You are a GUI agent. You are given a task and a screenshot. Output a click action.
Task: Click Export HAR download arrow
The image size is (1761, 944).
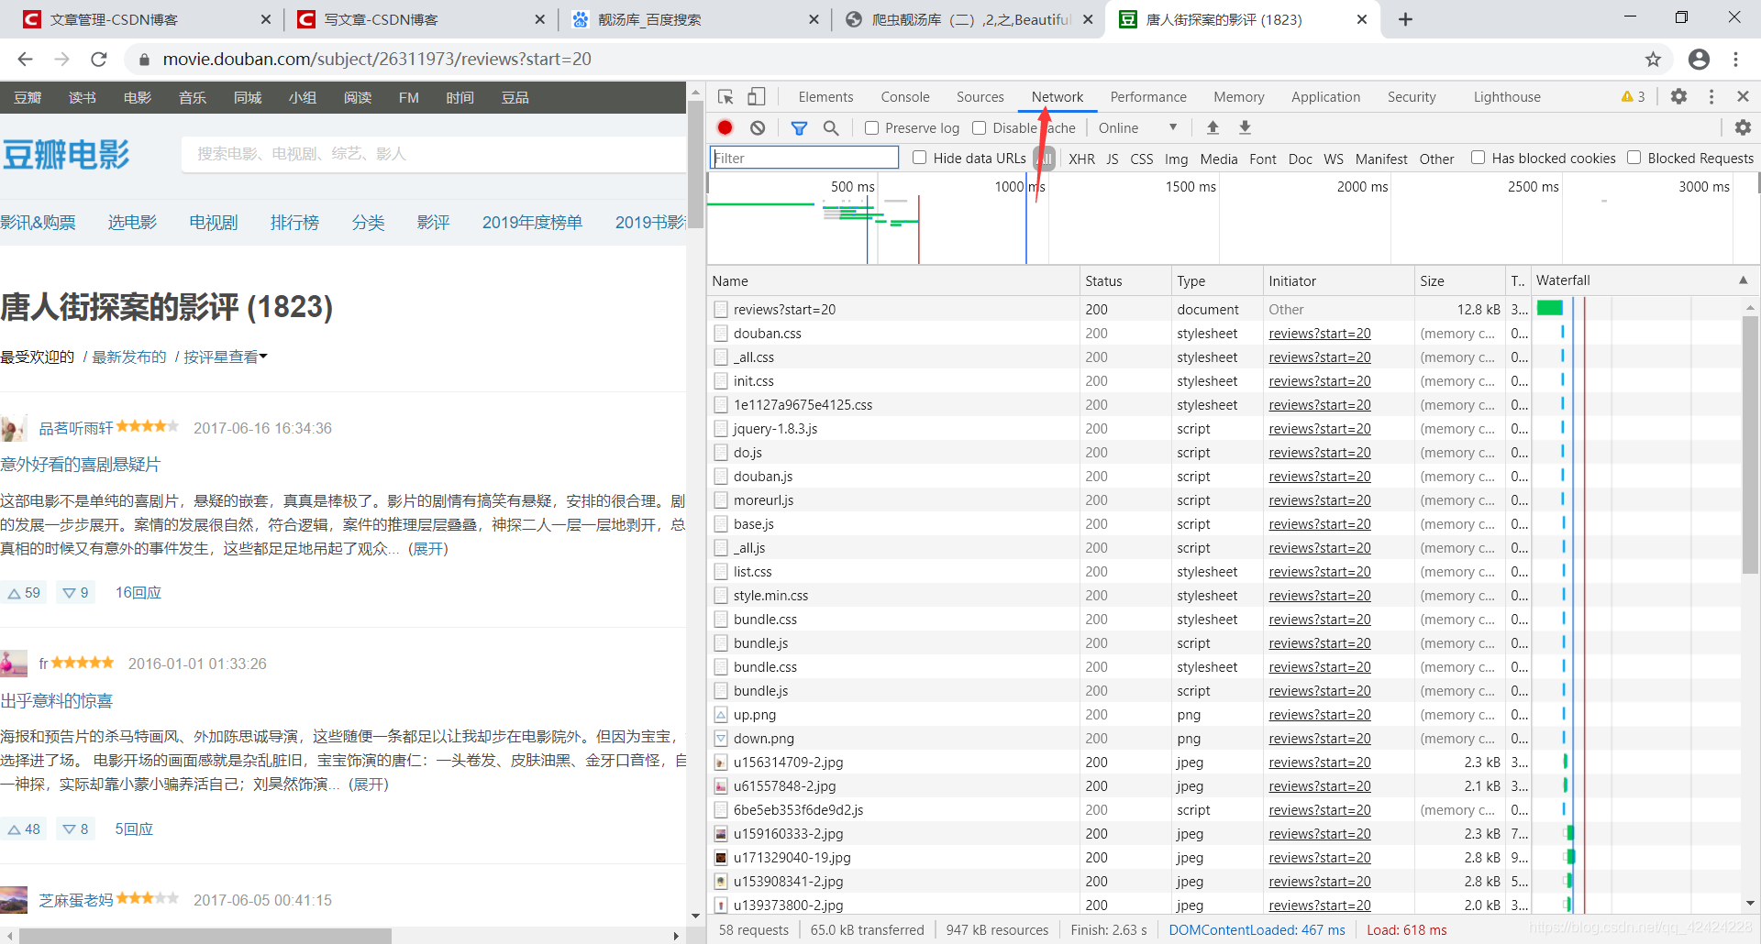1245,128
